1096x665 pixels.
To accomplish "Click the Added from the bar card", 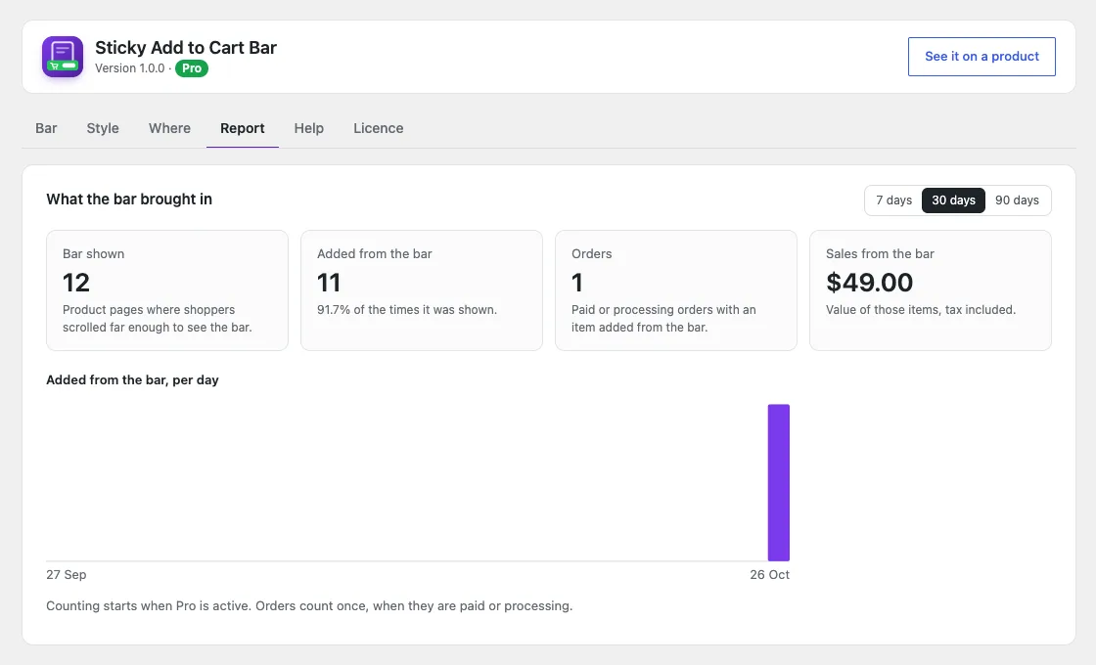I will (x=422, y=290).
